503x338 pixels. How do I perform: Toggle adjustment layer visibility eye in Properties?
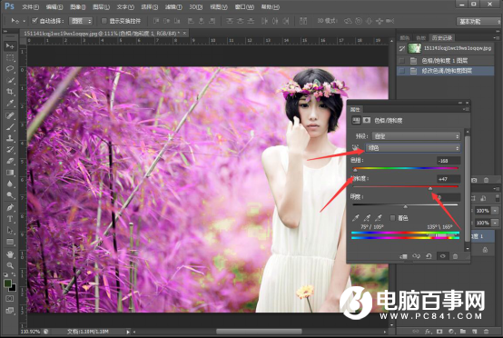(442, 256)
